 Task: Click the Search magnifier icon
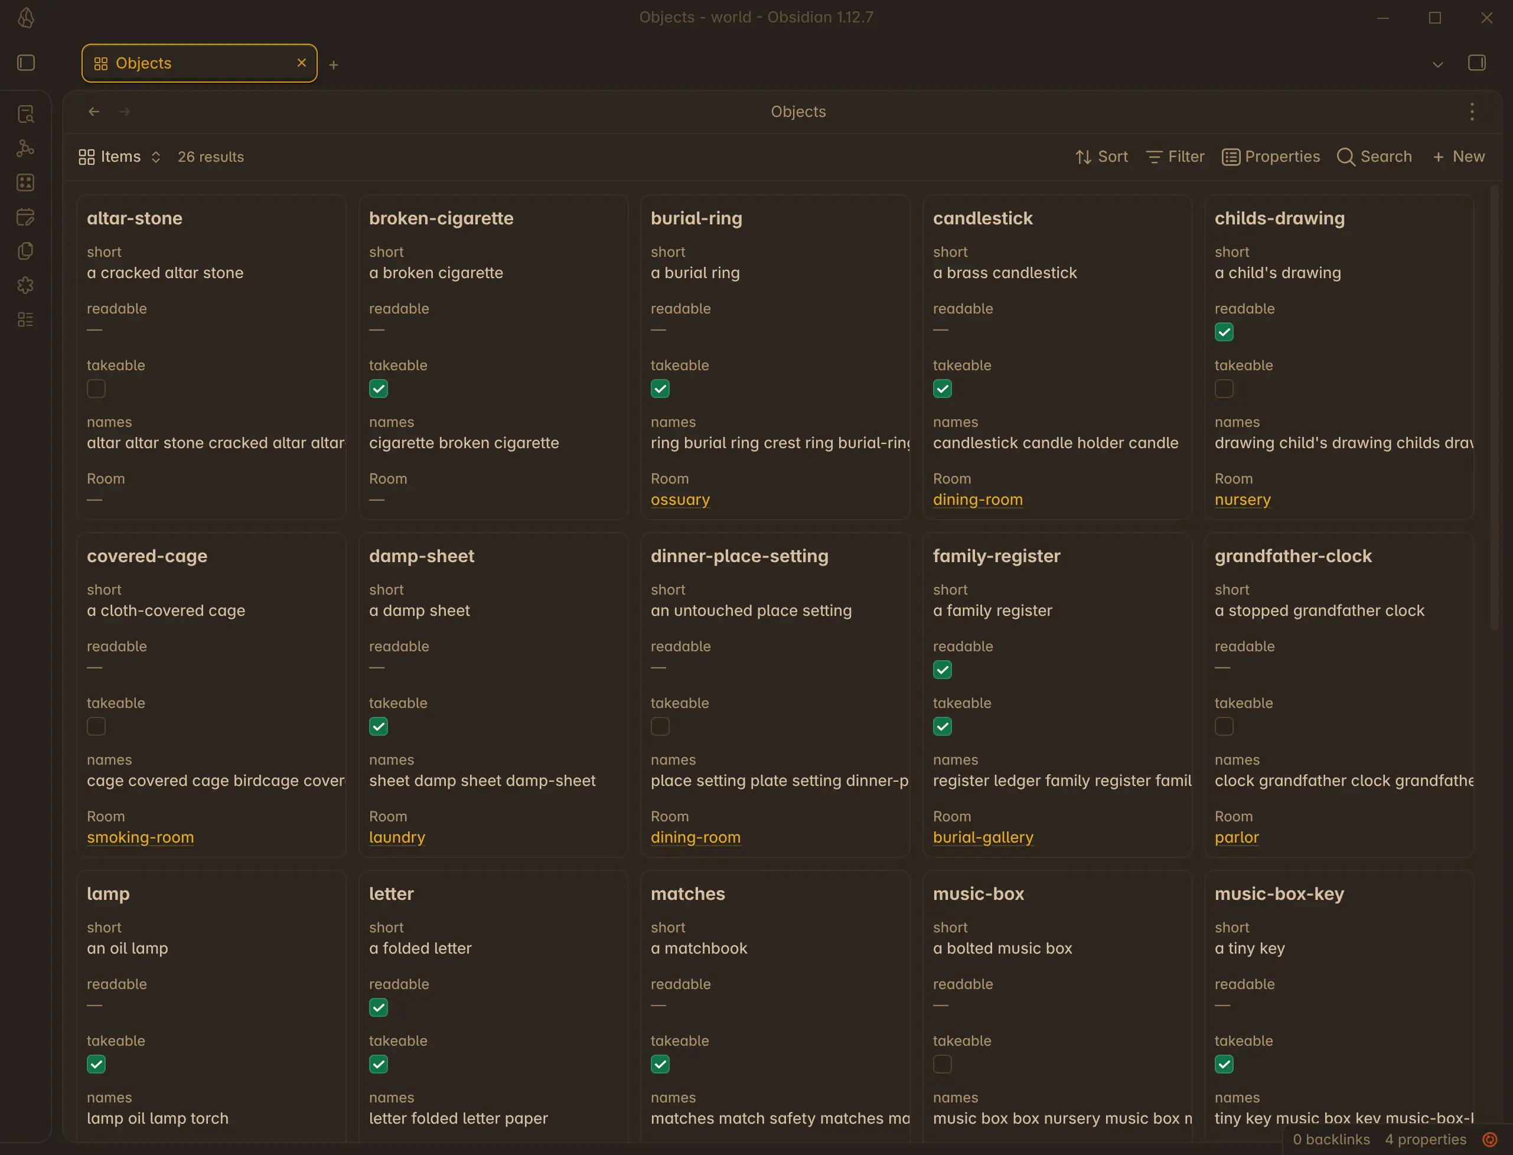(x=1345, y=156)
